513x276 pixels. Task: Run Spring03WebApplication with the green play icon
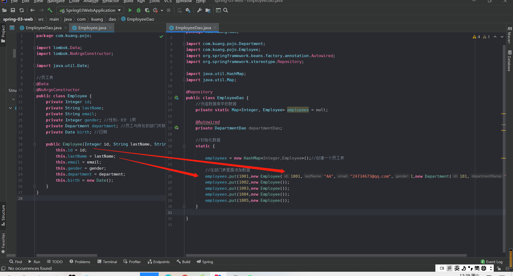[x=130, y=10]
